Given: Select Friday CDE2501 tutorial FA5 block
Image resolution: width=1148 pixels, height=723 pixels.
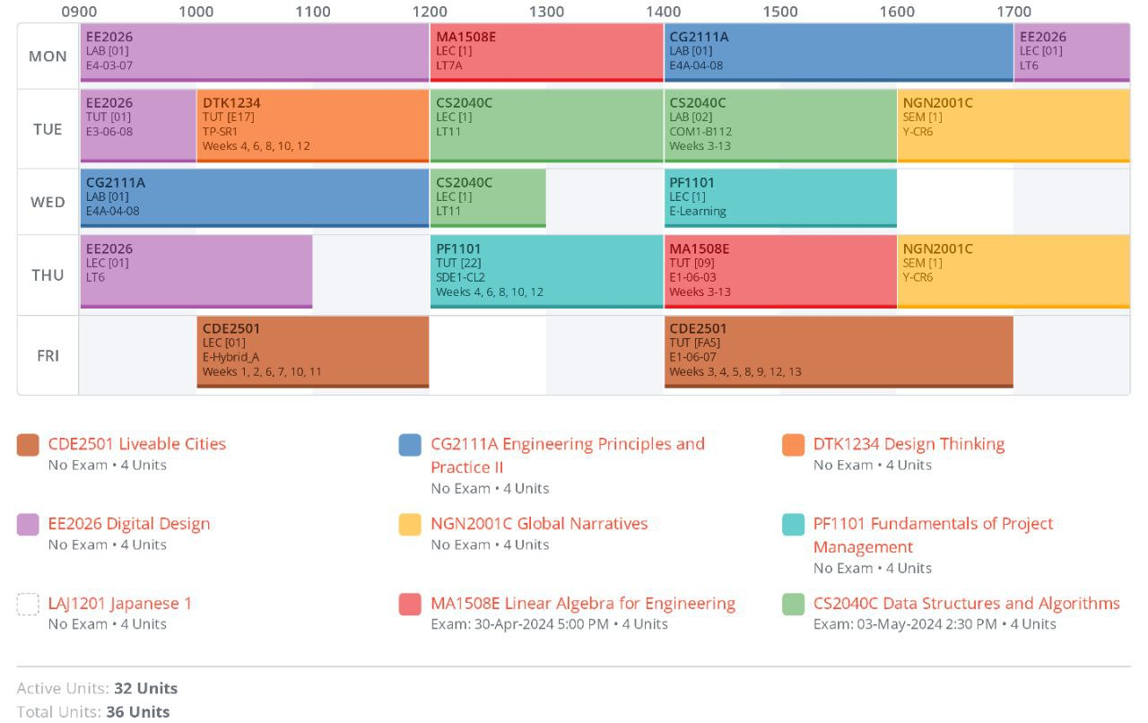Looking at the screenshot, I should pyautogui.click(x=838, y=352).
